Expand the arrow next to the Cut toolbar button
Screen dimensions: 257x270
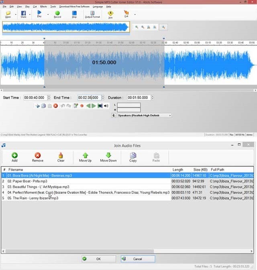point(135,14)
